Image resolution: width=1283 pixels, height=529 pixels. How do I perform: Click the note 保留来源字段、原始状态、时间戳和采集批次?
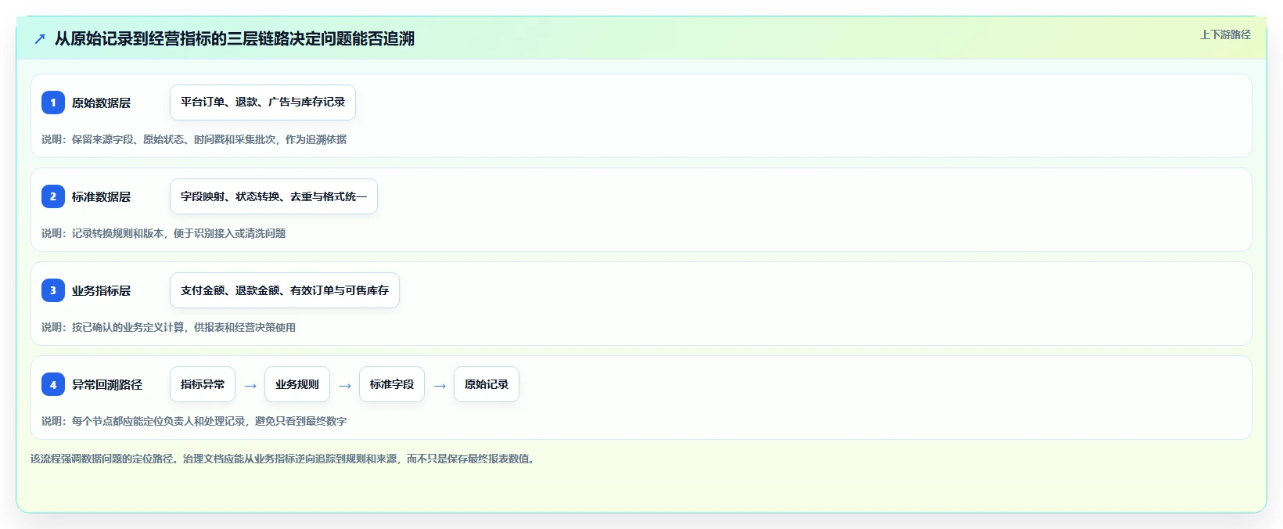[x=194, y=139]
